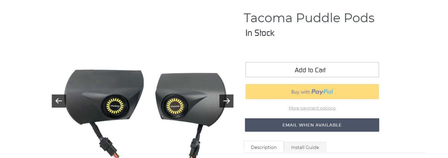Click the In Stock availability label
This screenshot has width=448, height=158.
point(260,33)
